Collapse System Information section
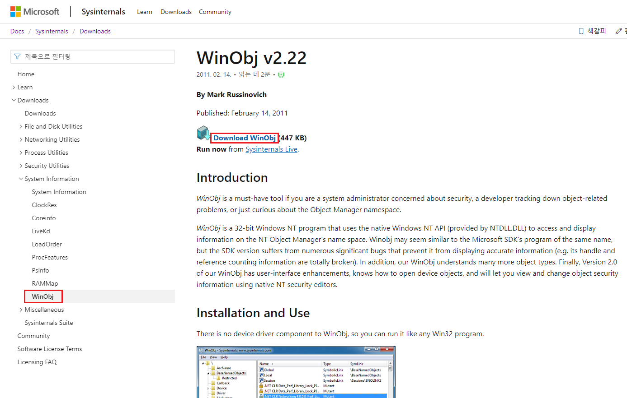 (21, 179)
